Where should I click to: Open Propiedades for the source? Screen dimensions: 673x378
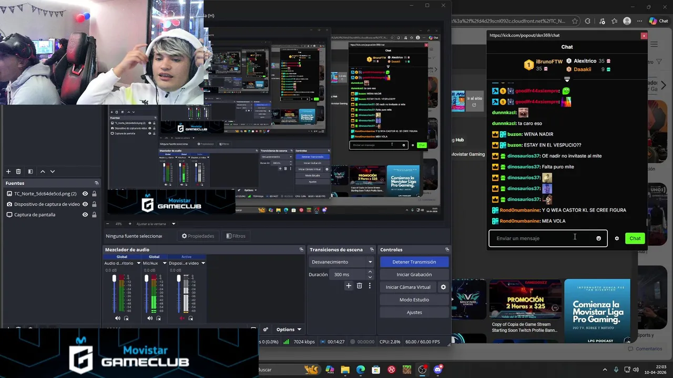[x=198, y=236]
